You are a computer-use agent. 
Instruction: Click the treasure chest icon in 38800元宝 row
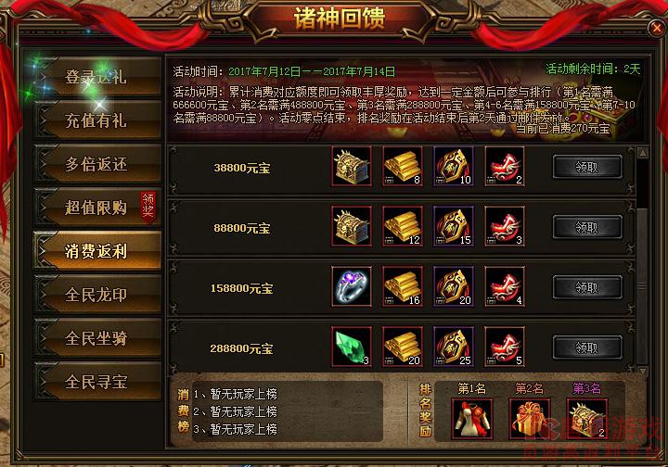click(352, 166)
